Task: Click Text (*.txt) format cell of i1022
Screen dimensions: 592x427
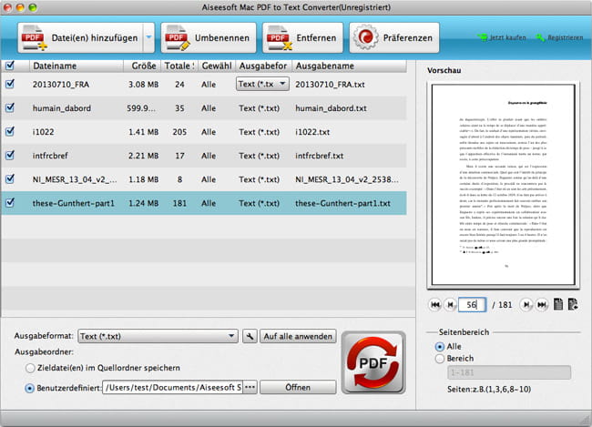Action: point(259,132)
